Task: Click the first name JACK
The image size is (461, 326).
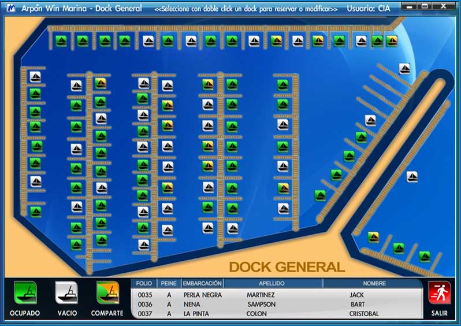Action: coord(357,295)
